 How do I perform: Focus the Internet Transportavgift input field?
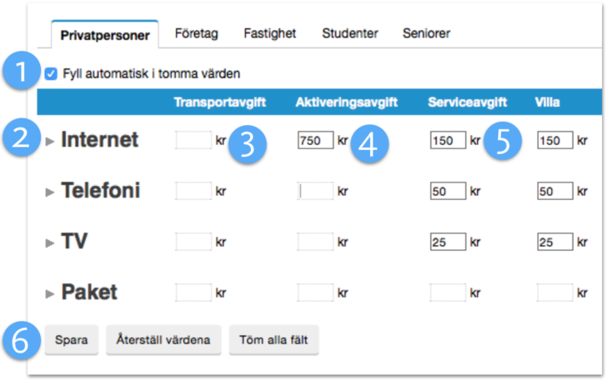click(193, 141)
